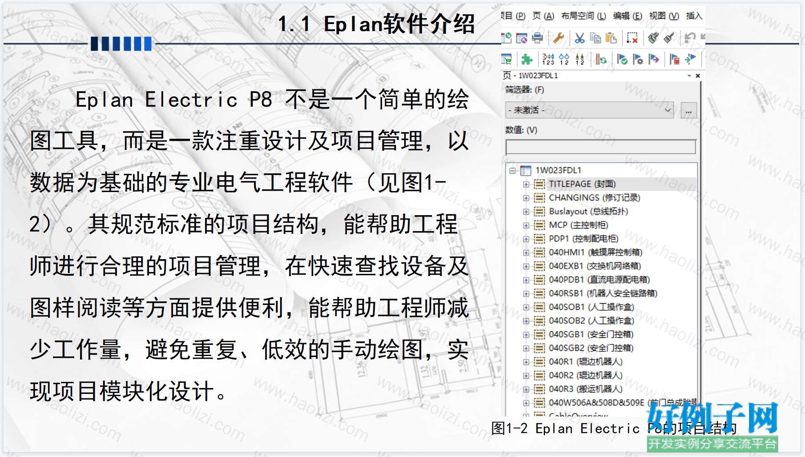805x457 pixels.
Task: Select 040R1 (辊边机器人) row
Action: 586,362
